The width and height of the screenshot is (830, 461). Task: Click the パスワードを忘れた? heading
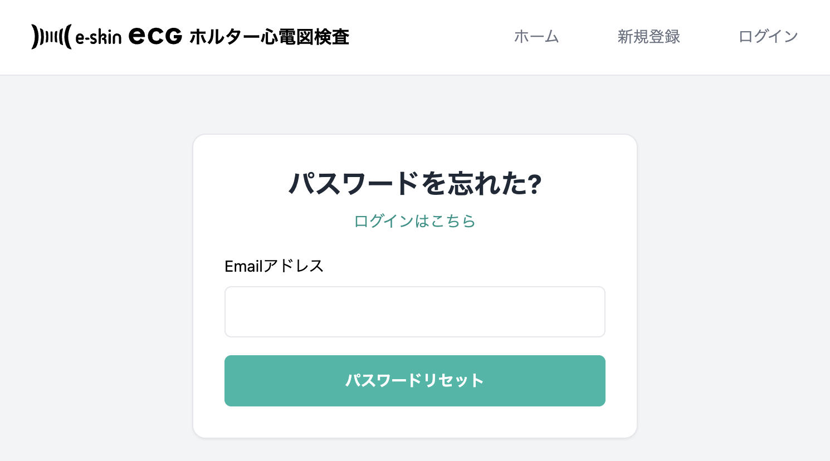pos(414,183)
